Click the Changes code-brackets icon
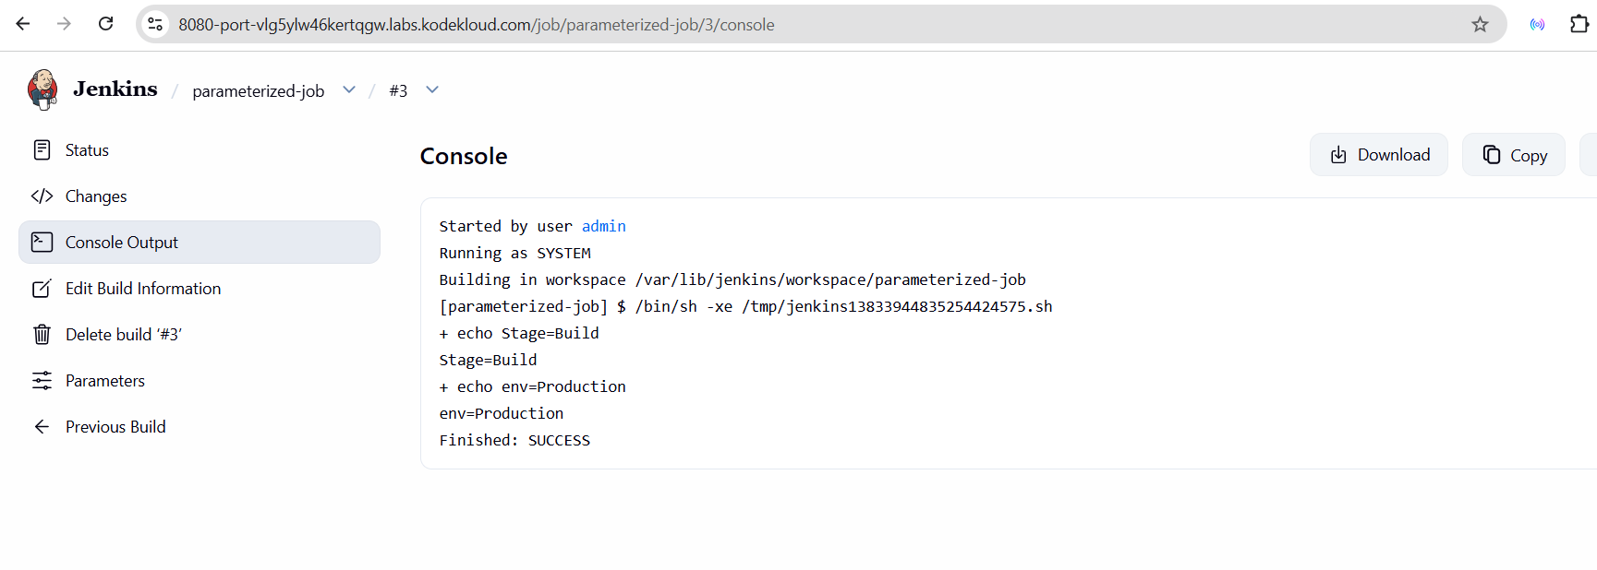1597x570 pixels. (x=42, y=196)
